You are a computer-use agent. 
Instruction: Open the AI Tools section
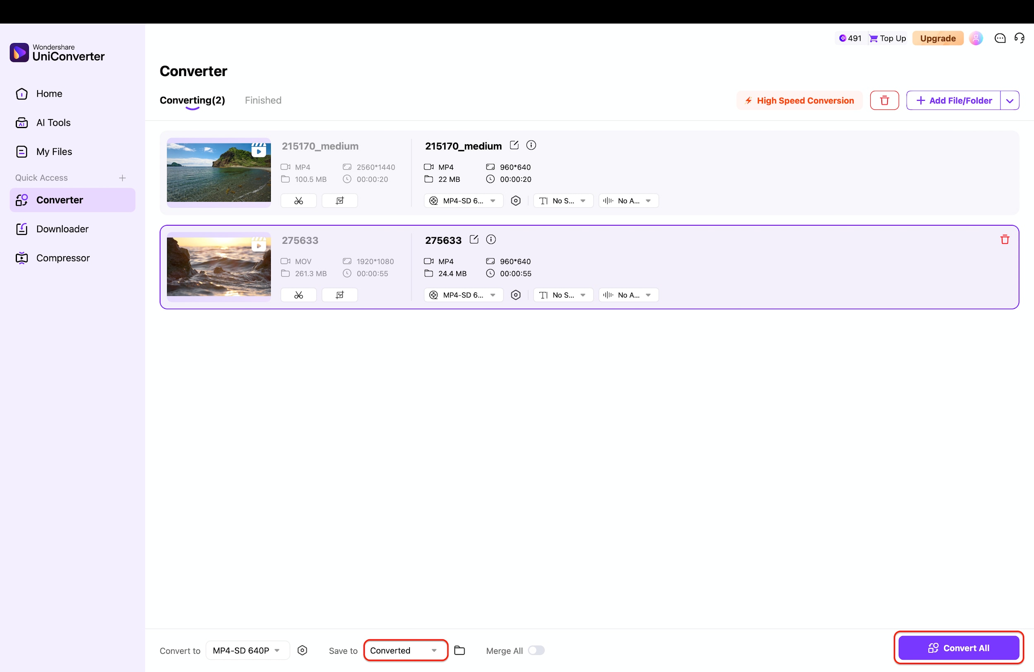53,122
